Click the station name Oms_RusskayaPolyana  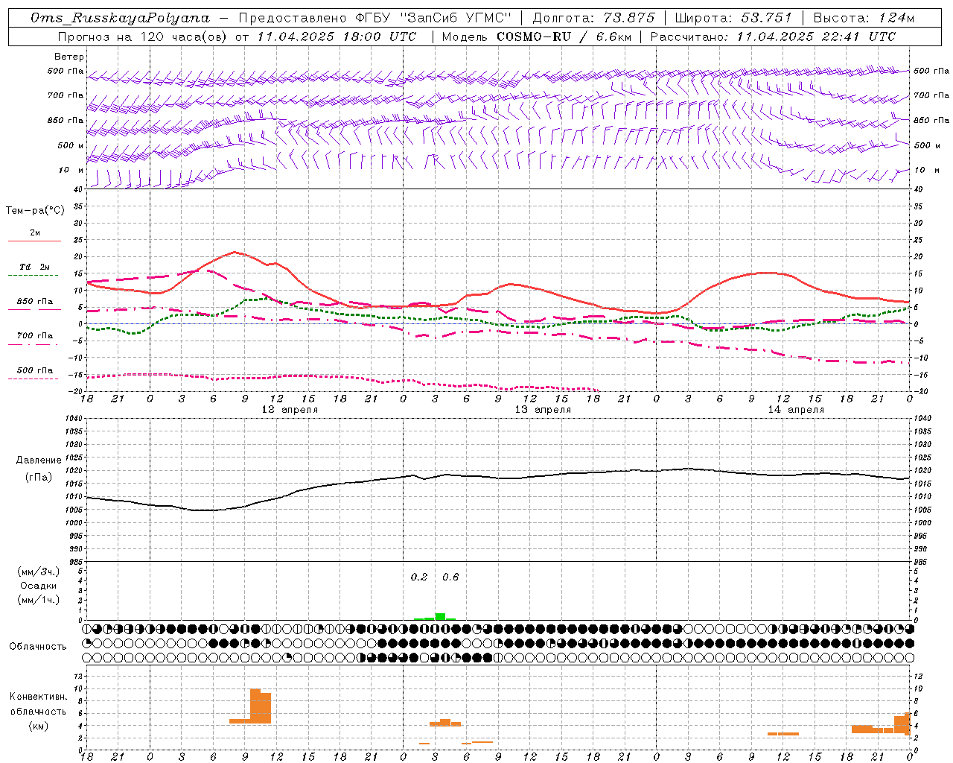point(121,18)
